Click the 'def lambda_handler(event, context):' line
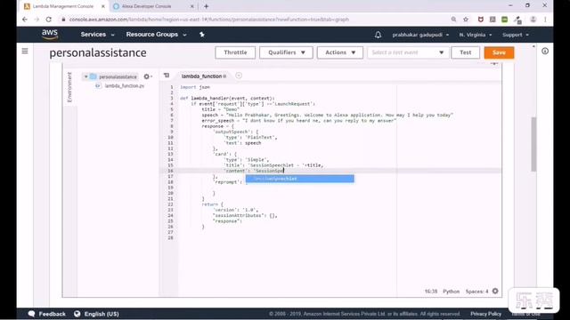Screen dimensions: 570x320 (227, 99)
